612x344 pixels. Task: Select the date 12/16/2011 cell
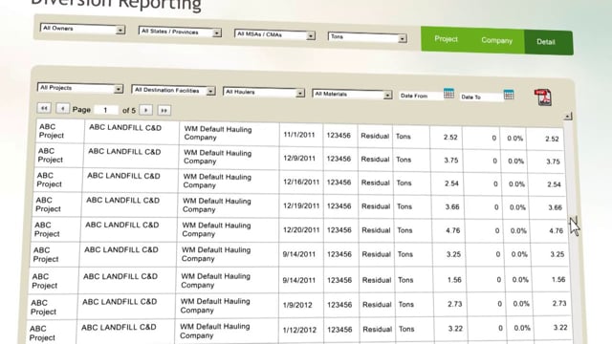point(301,183)
